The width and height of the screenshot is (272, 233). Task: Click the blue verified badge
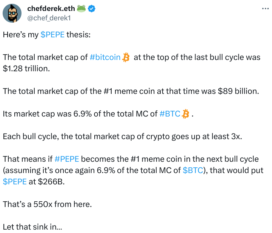pyautogui.click(x=92, y=9)
